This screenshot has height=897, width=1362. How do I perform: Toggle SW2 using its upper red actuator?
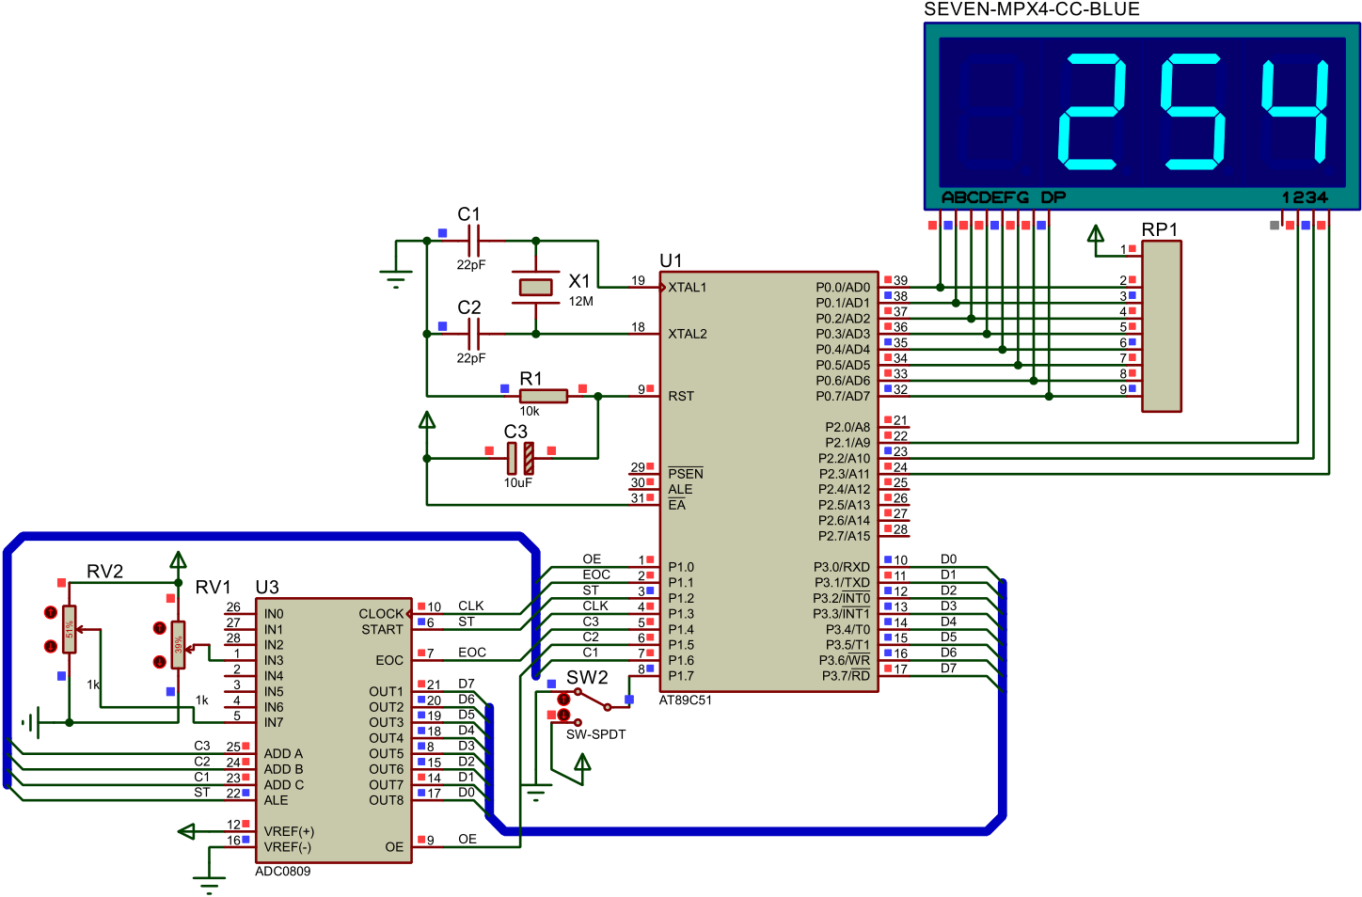[563, 699]
